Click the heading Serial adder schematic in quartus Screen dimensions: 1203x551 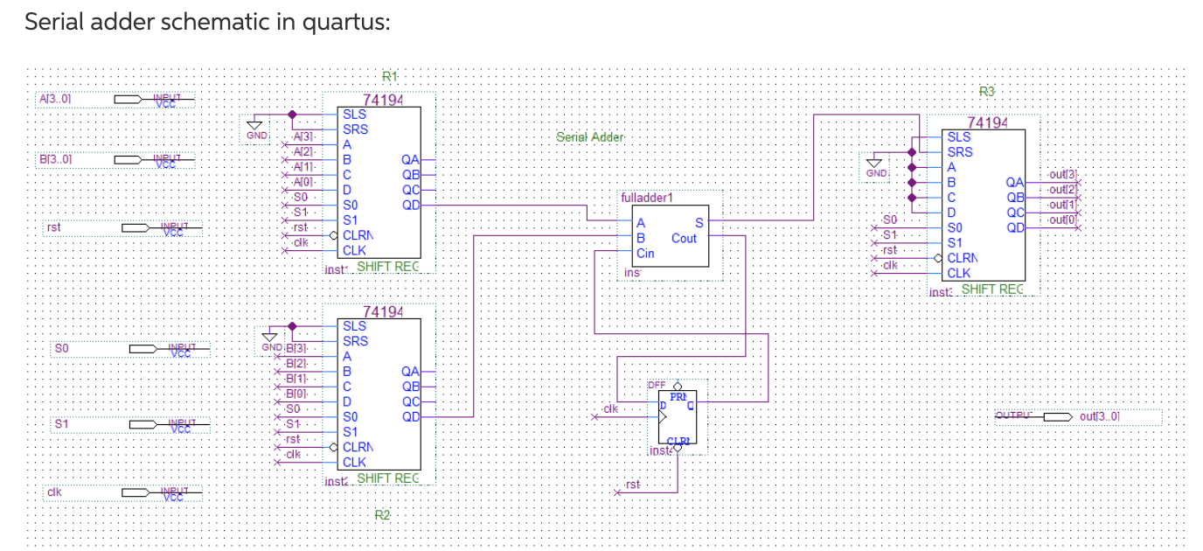(x=207, y=22)
